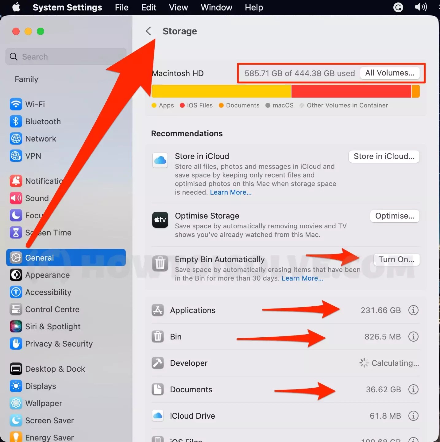440x442 pixels.
Task: Click the Notifications bell icon
Action: click(16, 181)
